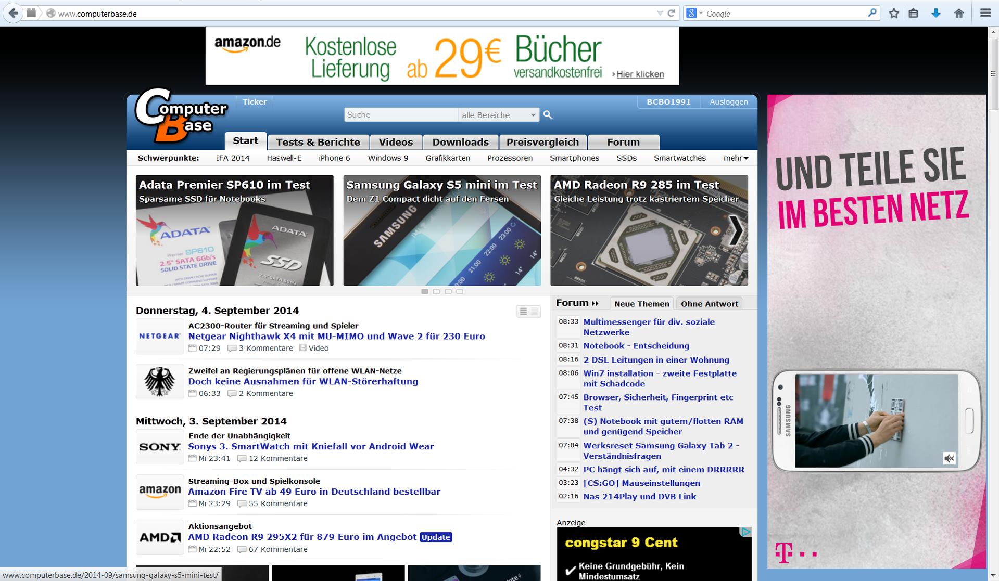This screenshot has width=999, height=581.
Task: Switch to the Tests & Berichte tab
Action: [x=318, y=142]
